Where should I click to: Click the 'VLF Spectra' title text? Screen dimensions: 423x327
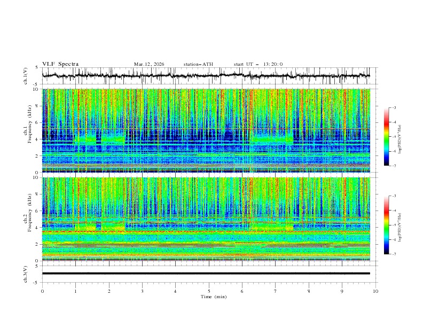coord(60,64)
